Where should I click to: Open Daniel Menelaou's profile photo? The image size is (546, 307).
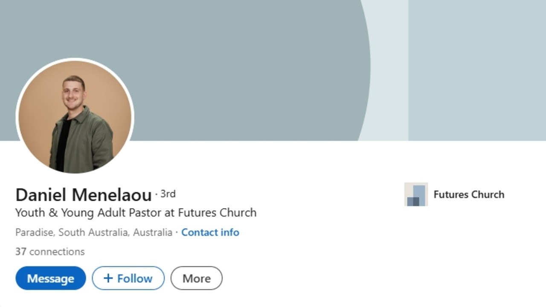coord(75,117)
